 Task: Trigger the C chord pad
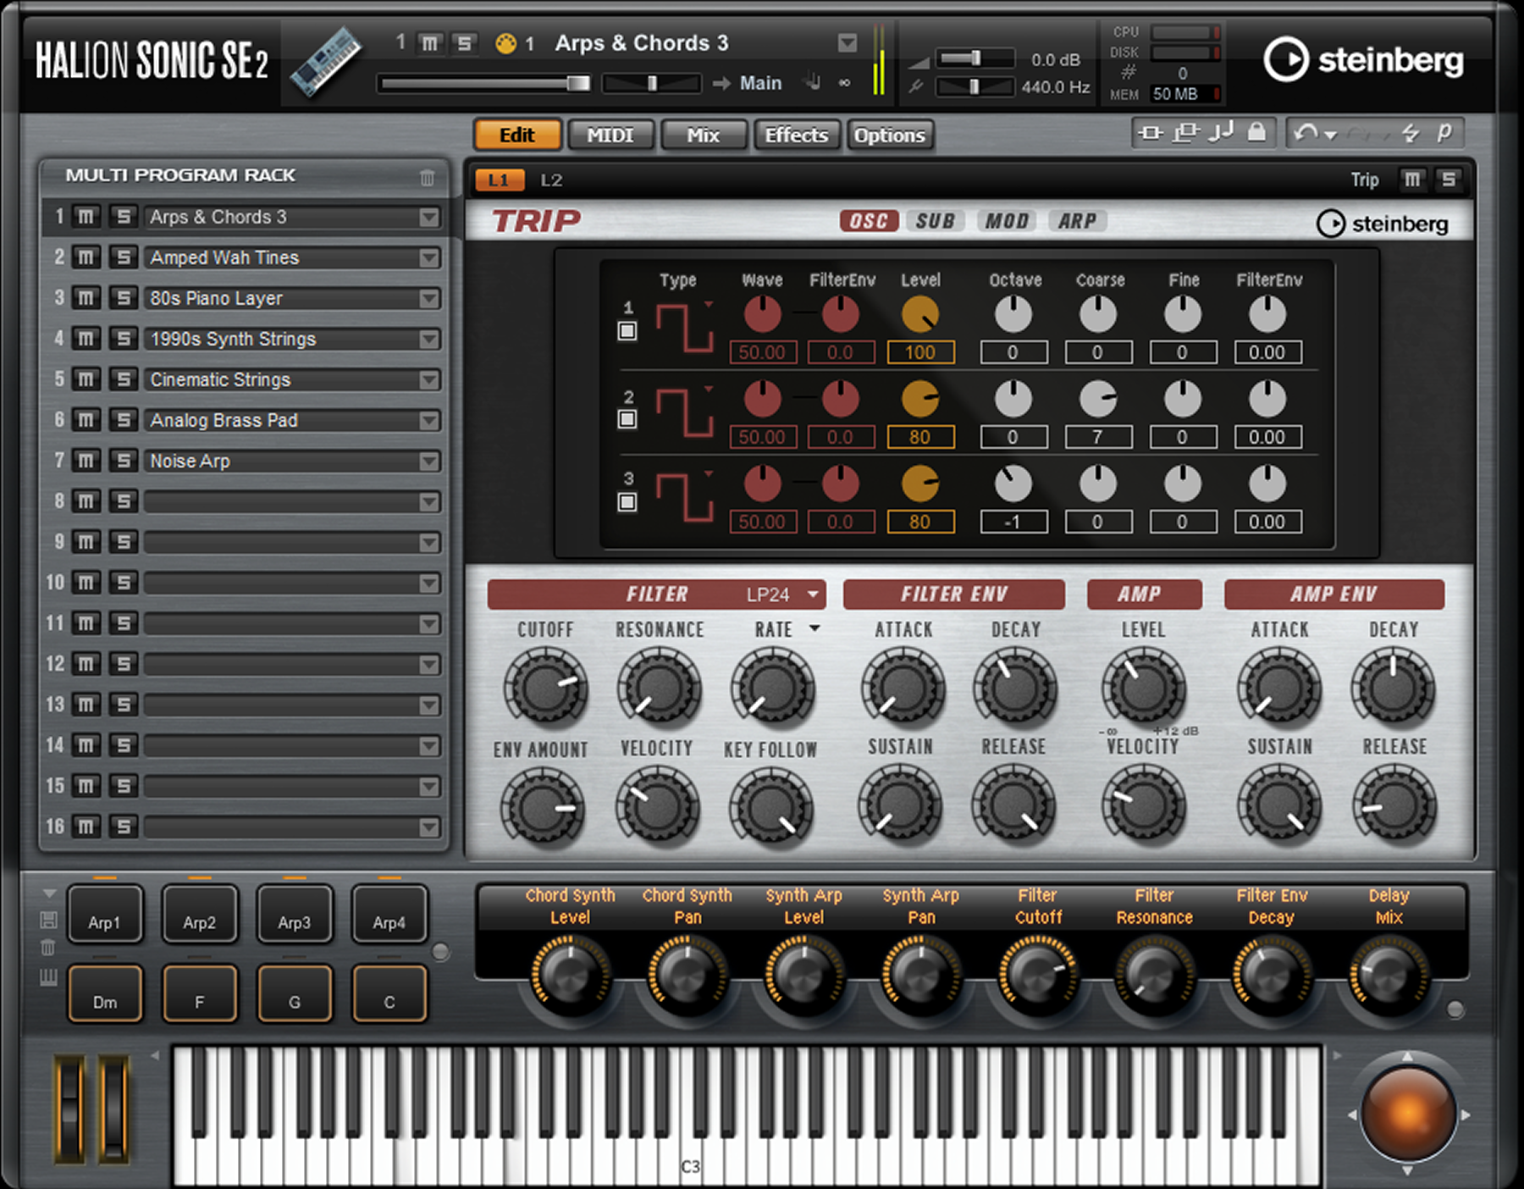tap(389, 994)
